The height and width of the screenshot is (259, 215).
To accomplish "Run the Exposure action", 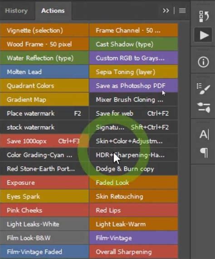I will click(x=44, y=182).
